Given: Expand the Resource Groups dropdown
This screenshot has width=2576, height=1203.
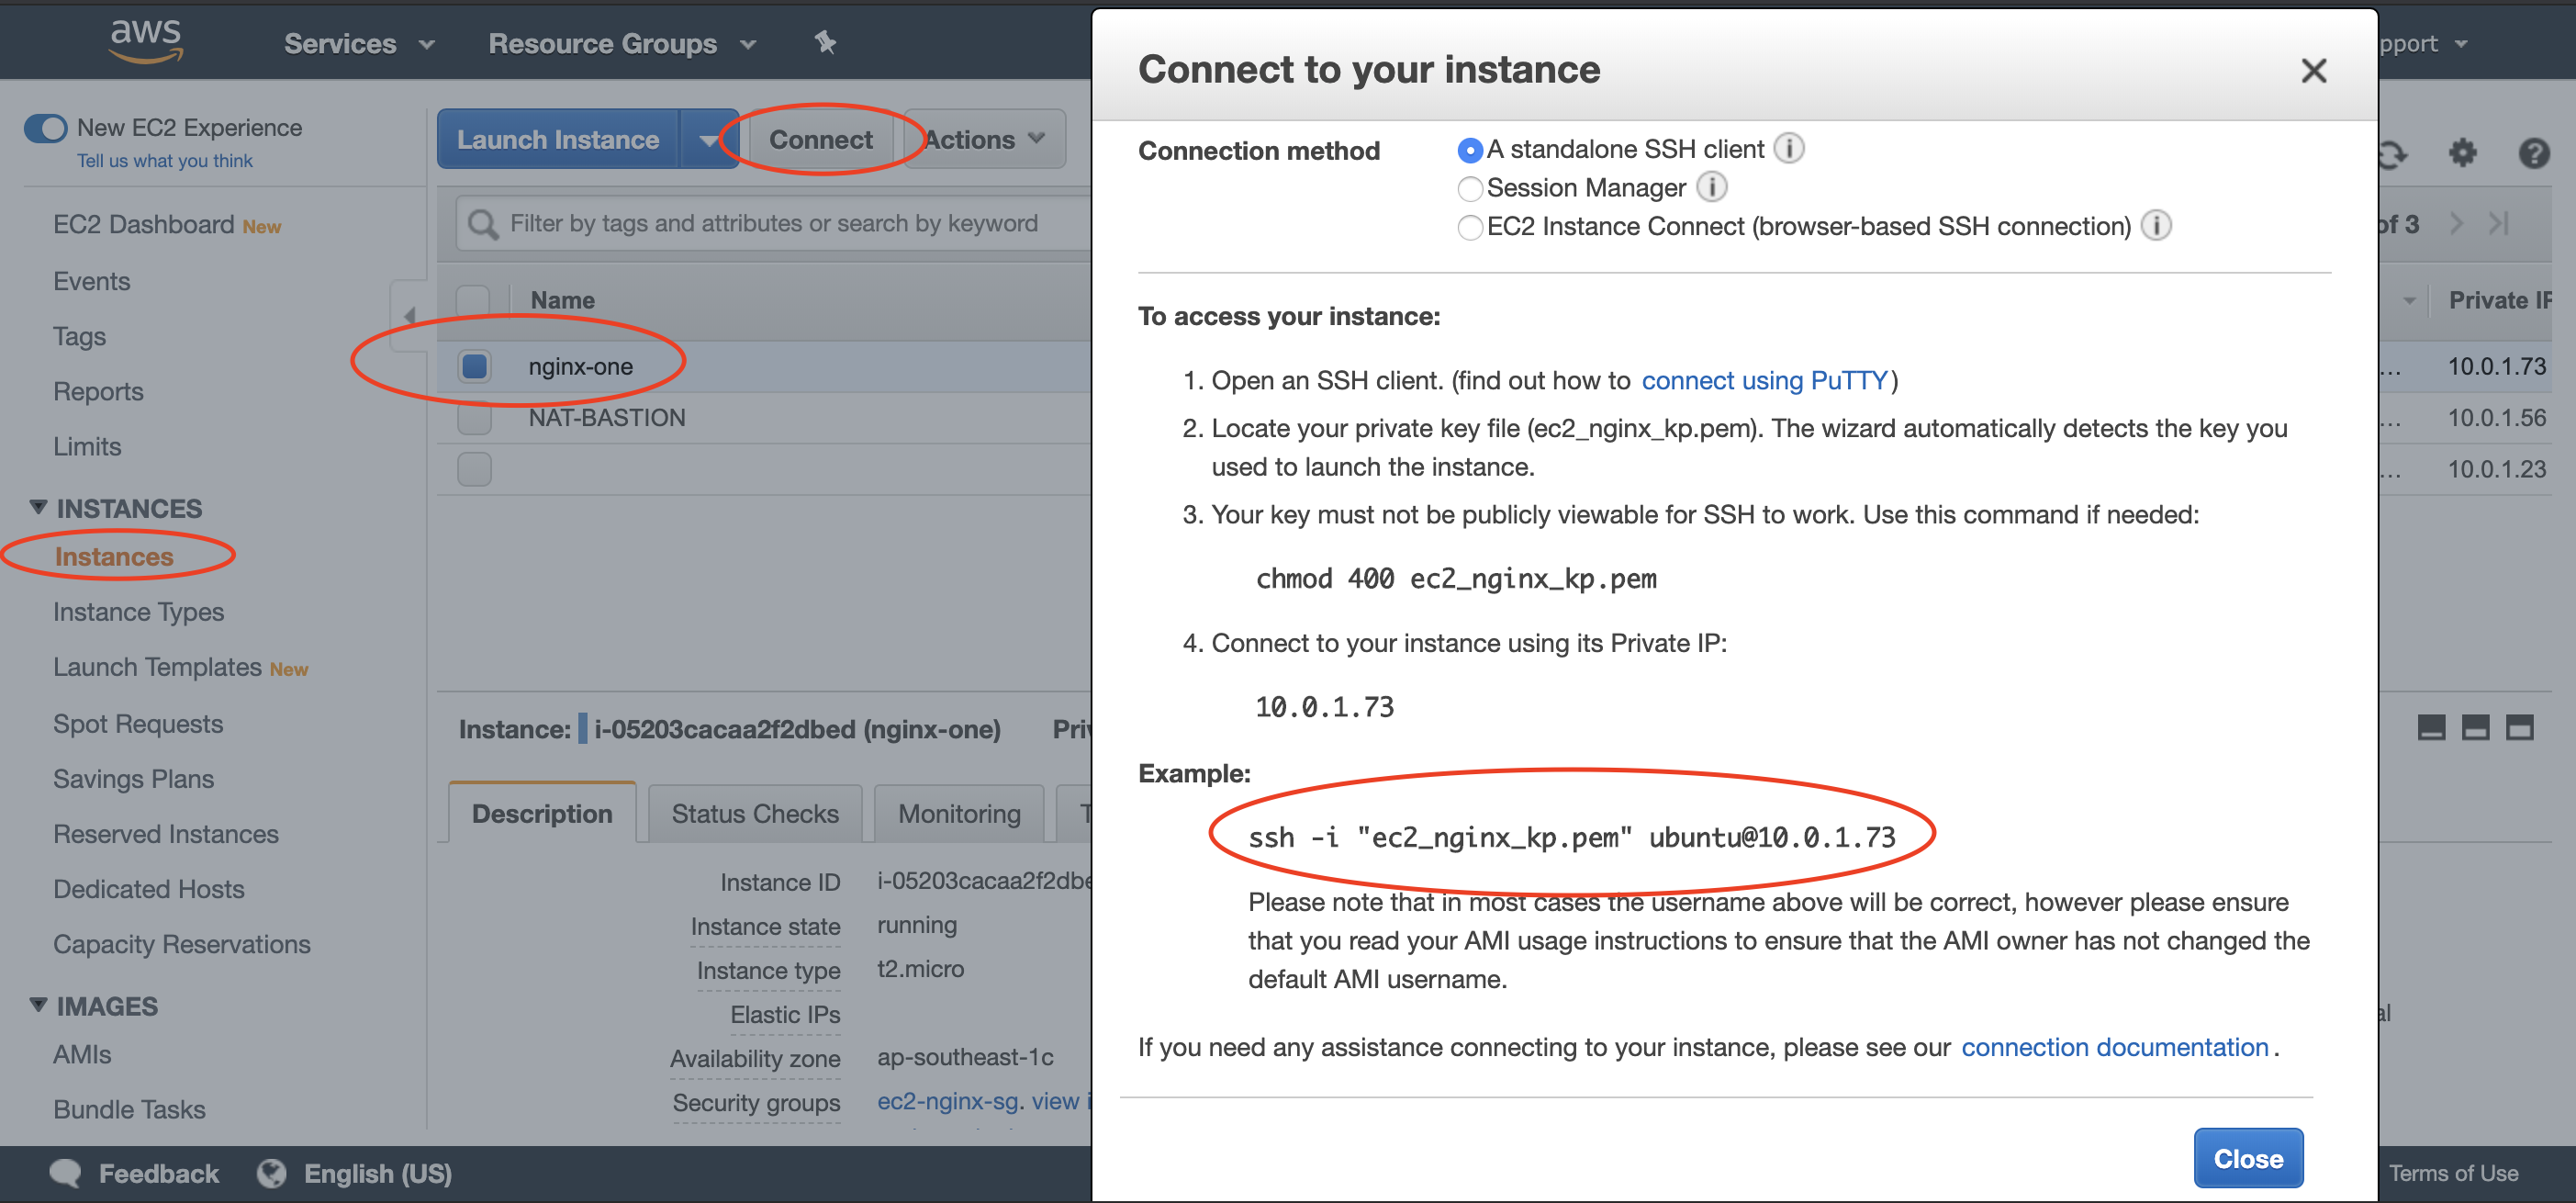Looking at the screenshot, I should (x=621, y=44).
